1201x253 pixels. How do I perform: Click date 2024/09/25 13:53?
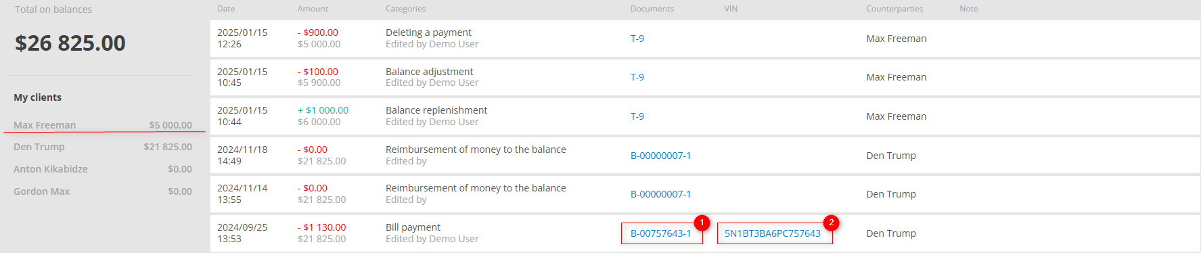click(x=242, y=233)
